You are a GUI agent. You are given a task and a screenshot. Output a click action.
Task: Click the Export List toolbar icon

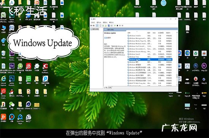click(x=106, y=26)
